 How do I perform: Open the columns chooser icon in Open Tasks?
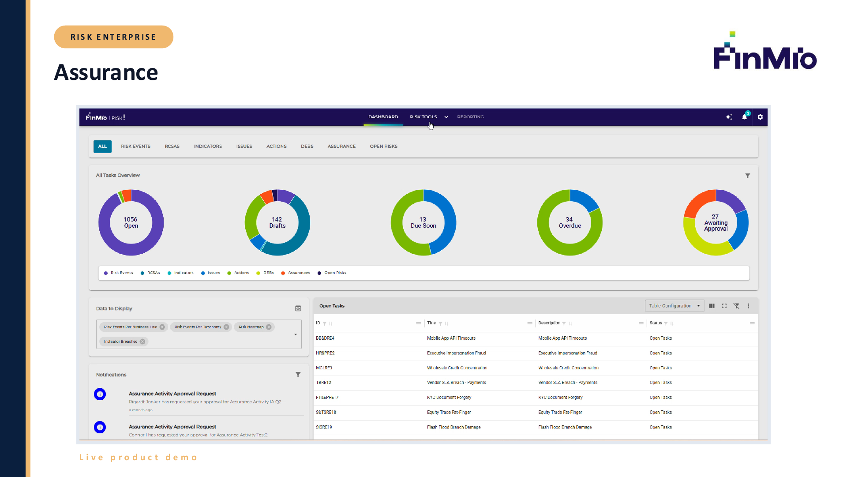[x=712, y=306]
